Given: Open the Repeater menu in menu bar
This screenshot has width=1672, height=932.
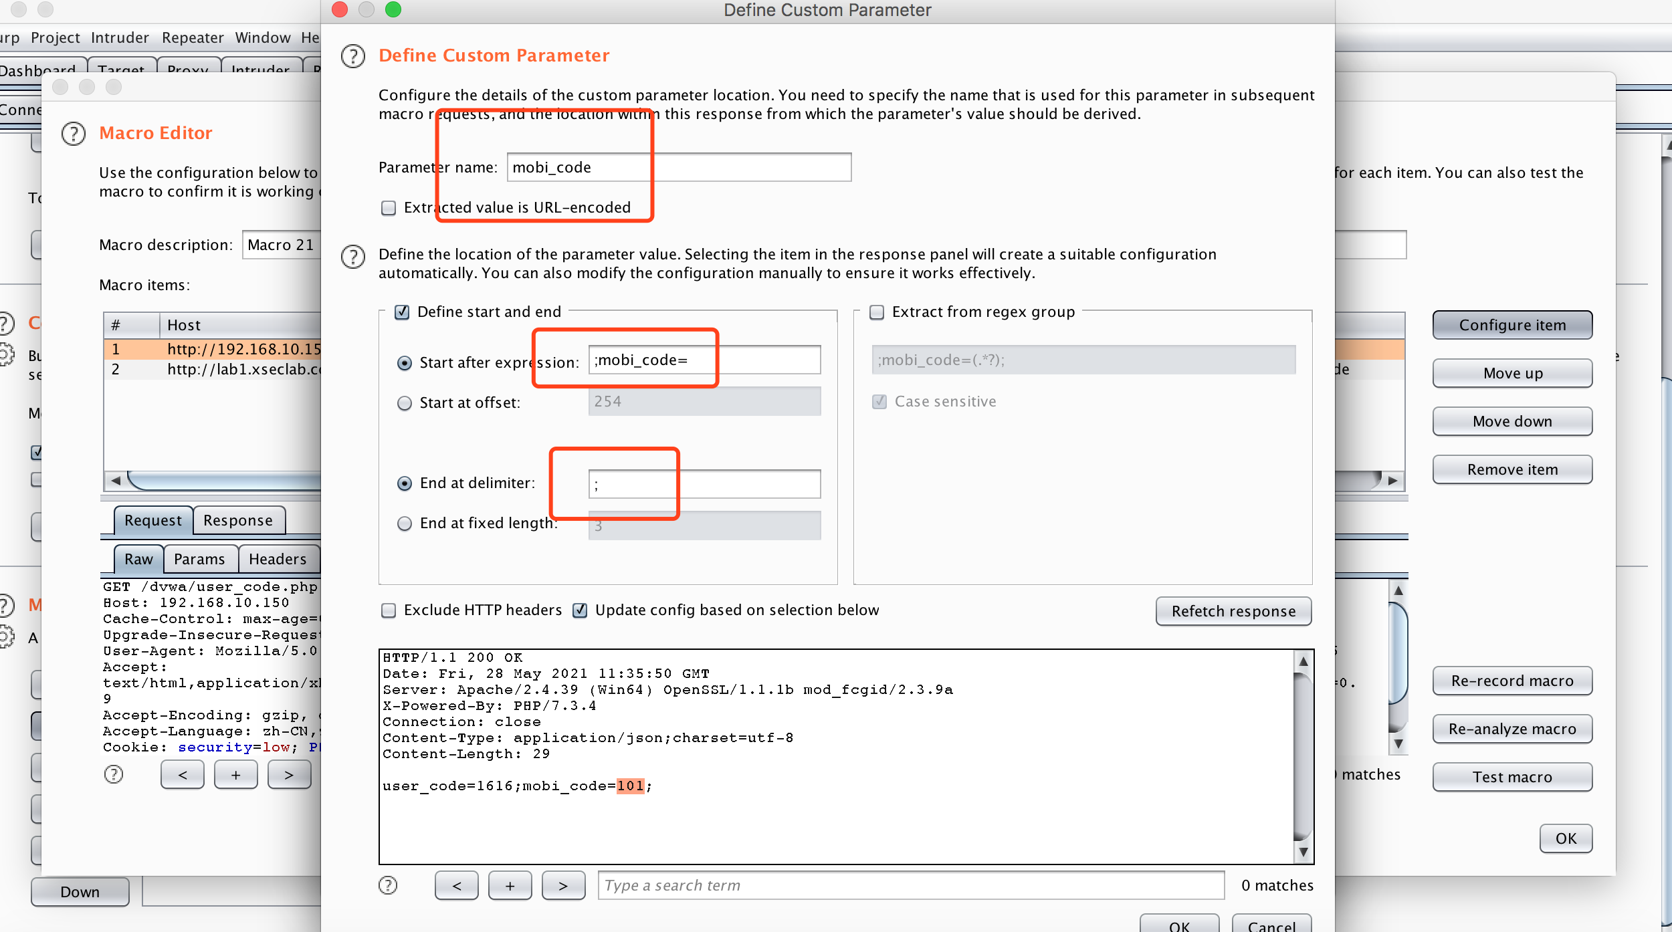Looking at the screenshot, I should (193, 37).
